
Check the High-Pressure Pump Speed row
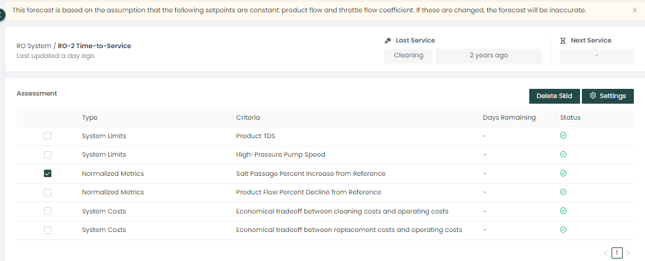pos(48,154)
